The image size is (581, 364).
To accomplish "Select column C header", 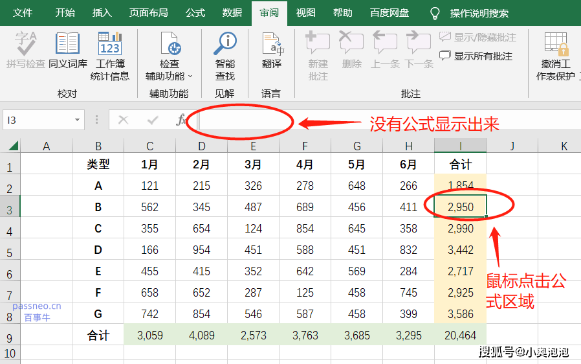I will 149,146.
